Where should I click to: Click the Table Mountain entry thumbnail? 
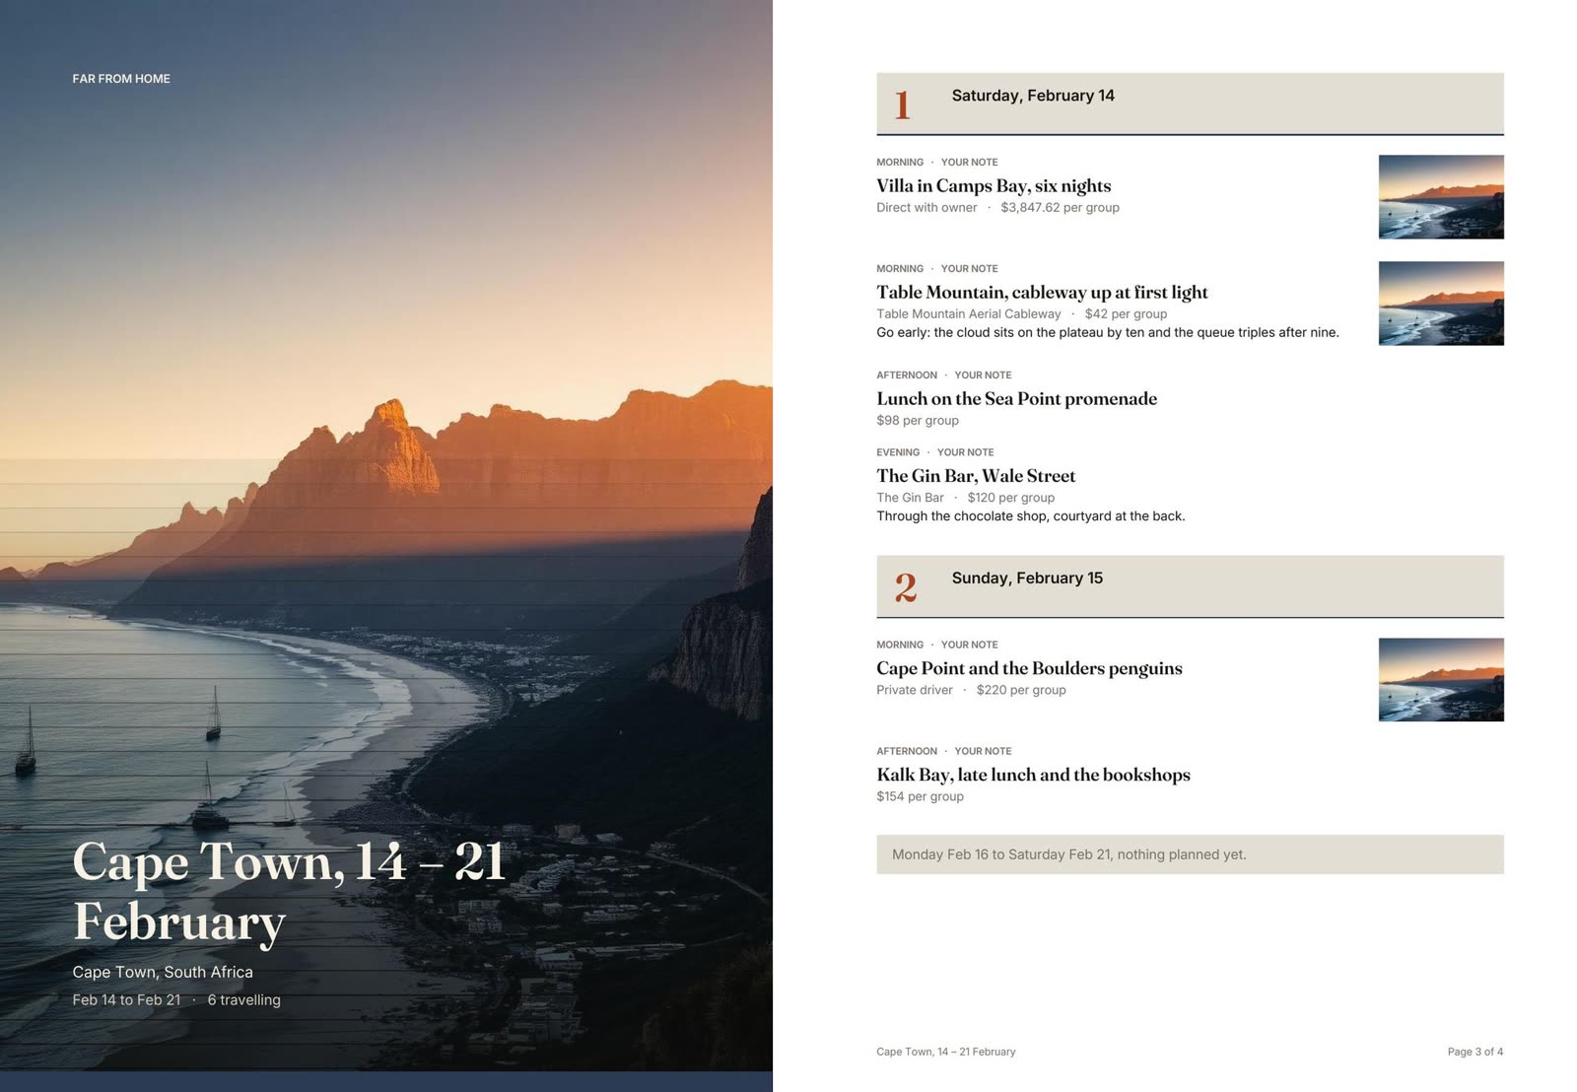1441,304
